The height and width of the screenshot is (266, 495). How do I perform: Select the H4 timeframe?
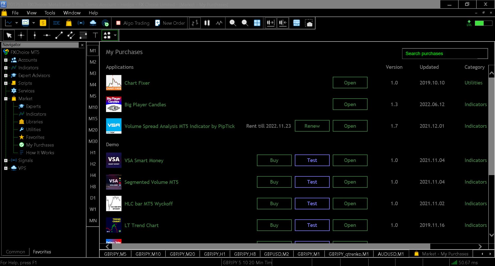[93, 175]
